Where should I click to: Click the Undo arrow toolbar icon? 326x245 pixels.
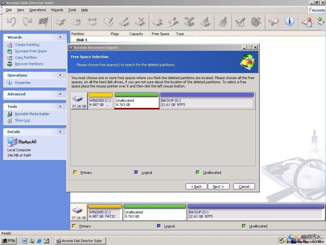tap(11, 22)
